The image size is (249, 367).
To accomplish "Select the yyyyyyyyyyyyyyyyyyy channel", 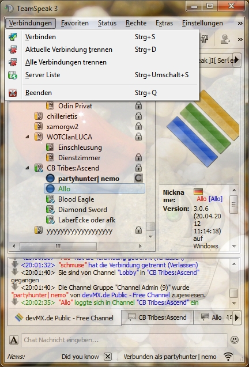I will [x=79, y=231].
